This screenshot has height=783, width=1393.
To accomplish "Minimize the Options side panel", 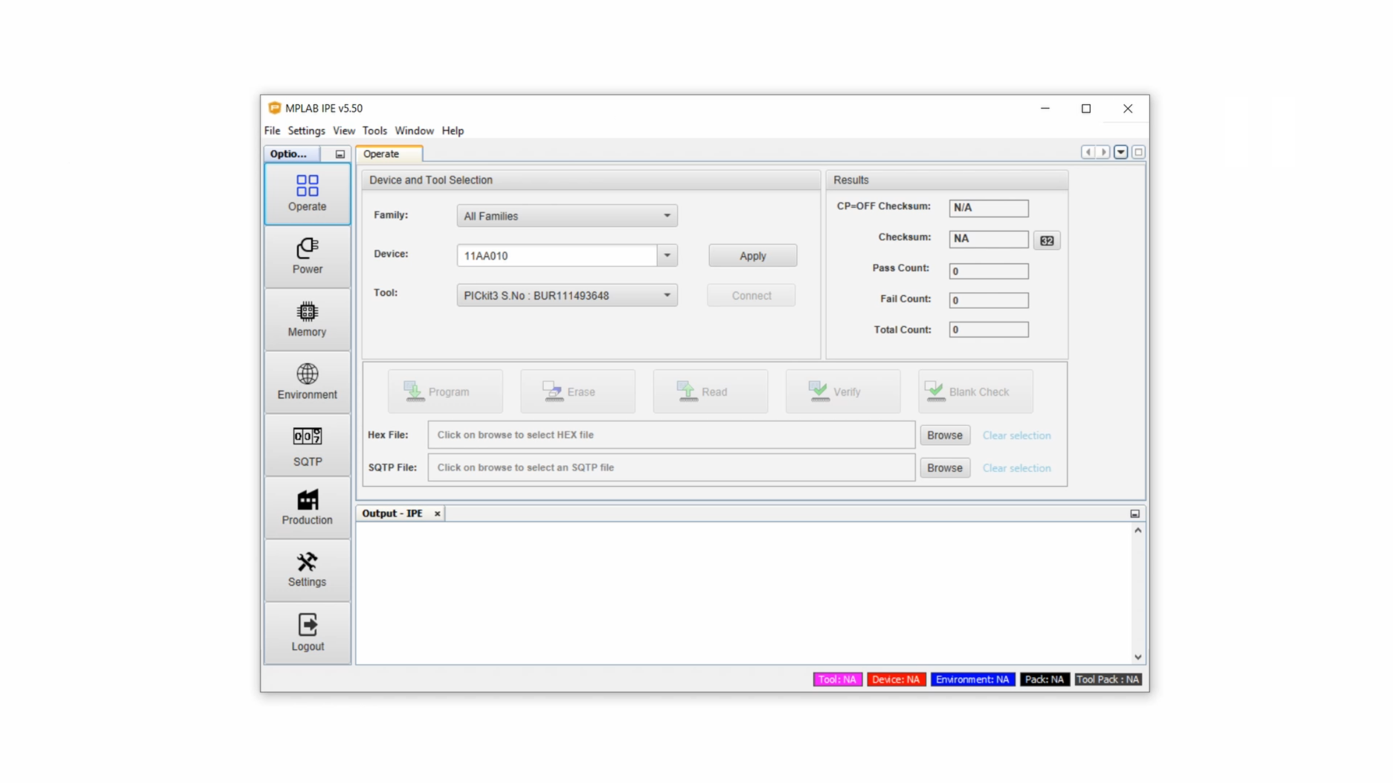I will click(x=340, y=154).
